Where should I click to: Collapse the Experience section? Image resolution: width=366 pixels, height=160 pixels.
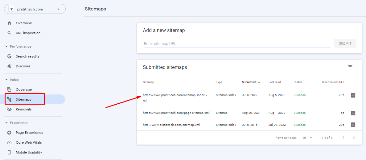[6, 123]
